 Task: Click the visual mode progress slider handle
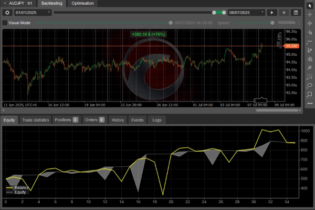[x=171, y=23]
